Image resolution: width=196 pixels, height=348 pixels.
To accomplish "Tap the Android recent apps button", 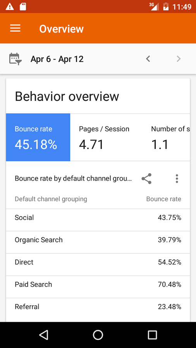I will [x=153, y=335].
